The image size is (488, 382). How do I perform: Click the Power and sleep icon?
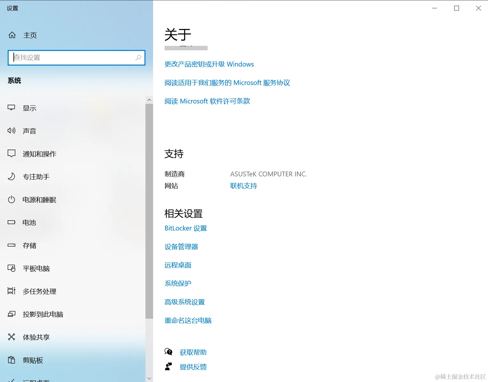tap(11, 200)
